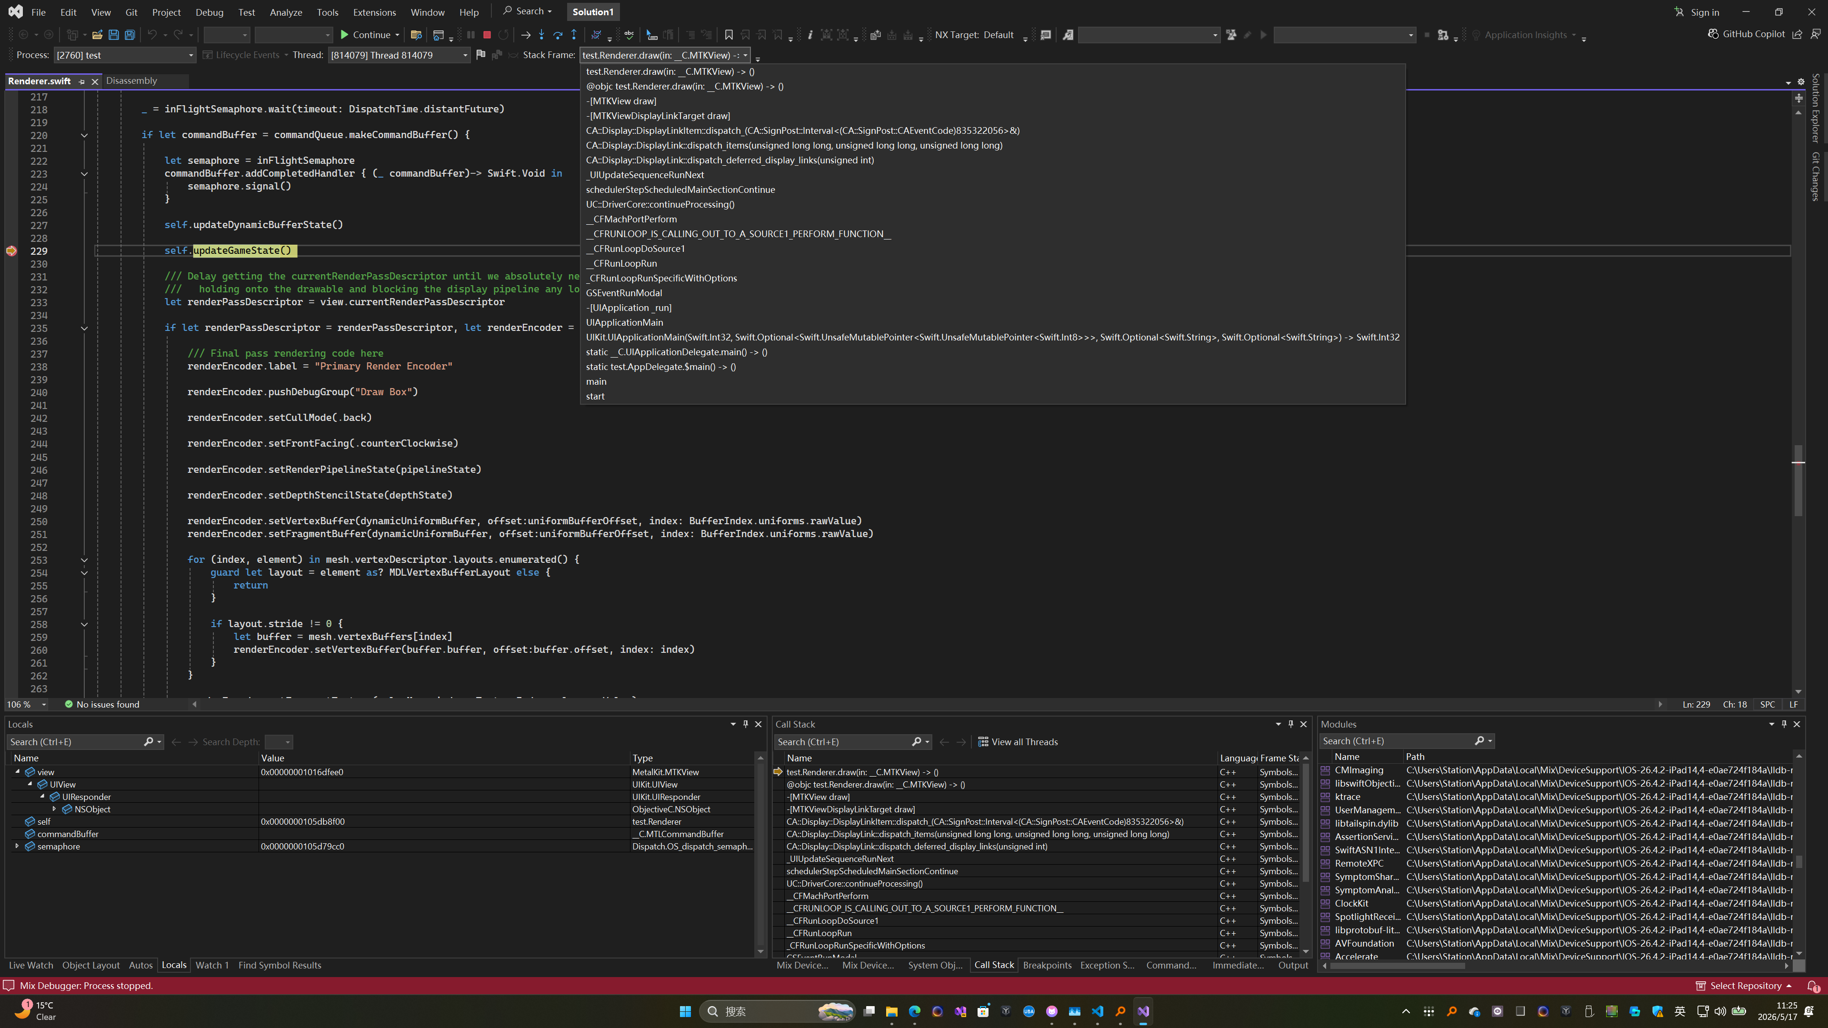Switch to the Watch 1 tab
Viewport: 1828px width, 1028px height.
click(x=212, y=965)
